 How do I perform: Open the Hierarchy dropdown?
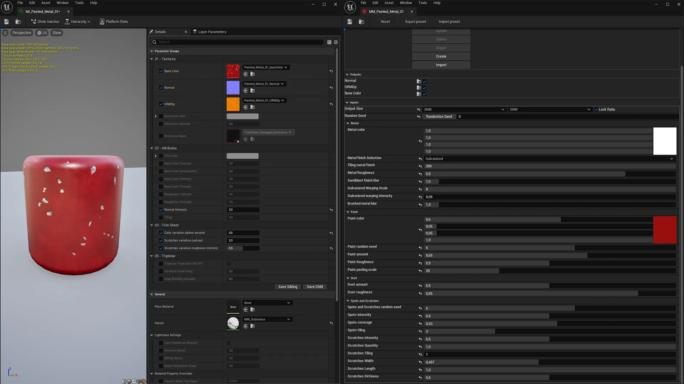78,22
